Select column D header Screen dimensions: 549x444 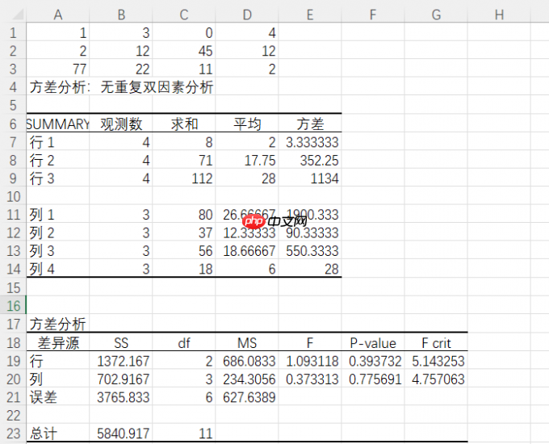(x=247, y=15)
